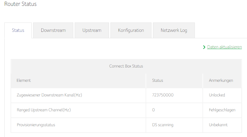Screen dimensions: 247x137
Task: Open the Netzwerk Log tab
Action: (174, 30)
